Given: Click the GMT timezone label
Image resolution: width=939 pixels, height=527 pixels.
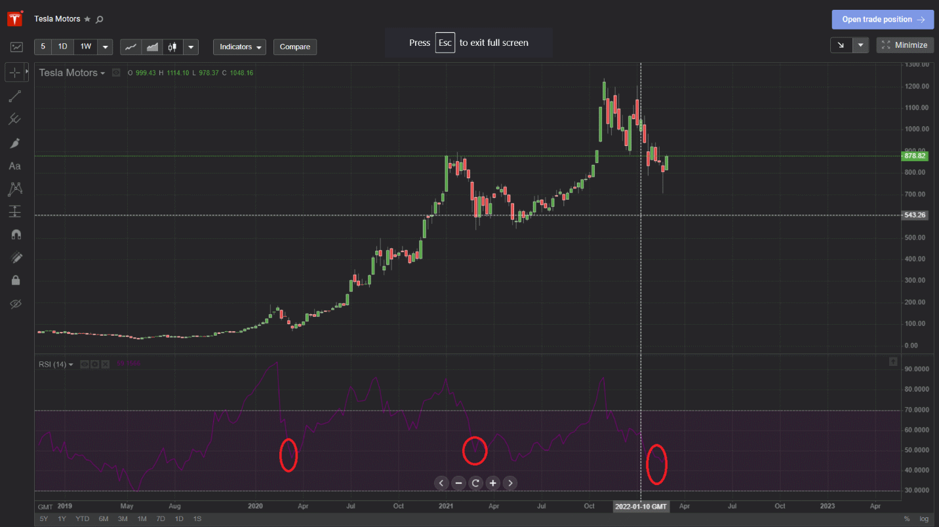Looking at the screenshot, I should click(x=45, y=507).
